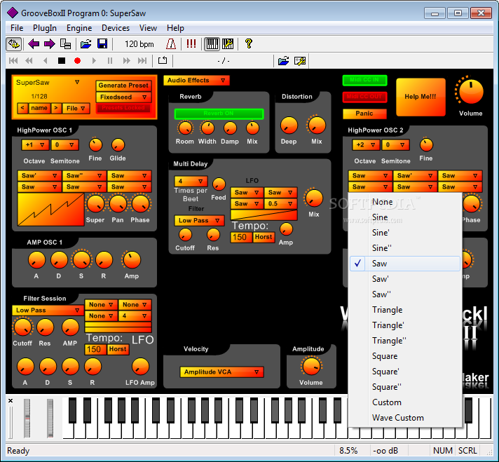Step back one with the single left arrow
The width and height of the screenshot is (499, 462).
(x=45, y=60)
